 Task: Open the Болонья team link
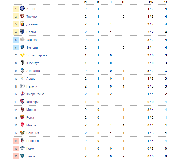(x=32, y=141)
